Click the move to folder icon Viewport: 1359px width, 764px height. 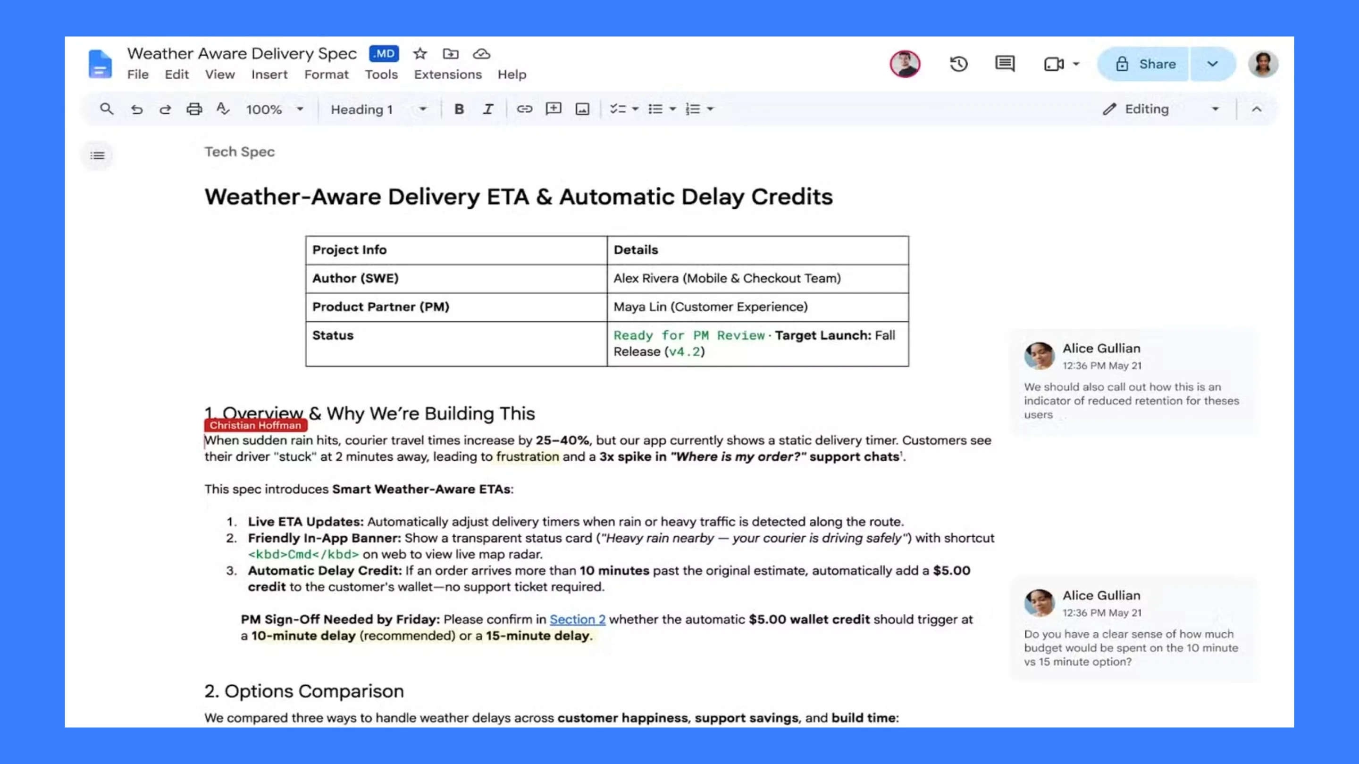tap(451, 54)
